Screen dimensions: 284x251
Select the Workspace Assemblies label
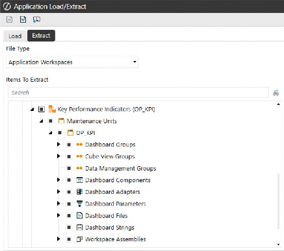(x=116, y=239)
